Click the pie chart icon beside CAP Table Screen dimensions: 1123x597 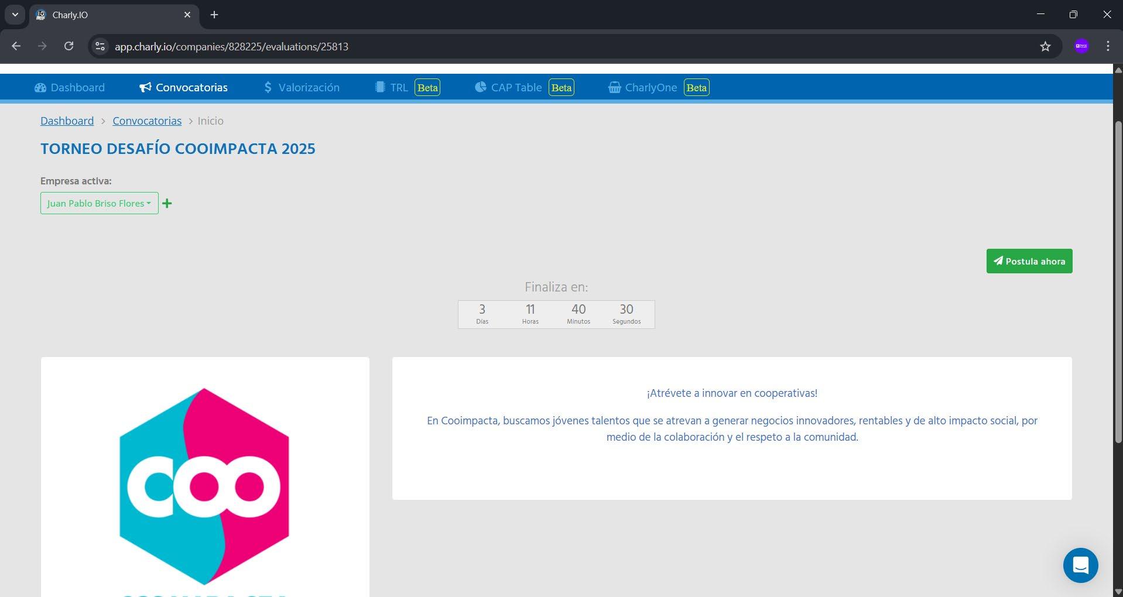click(481, 87)
